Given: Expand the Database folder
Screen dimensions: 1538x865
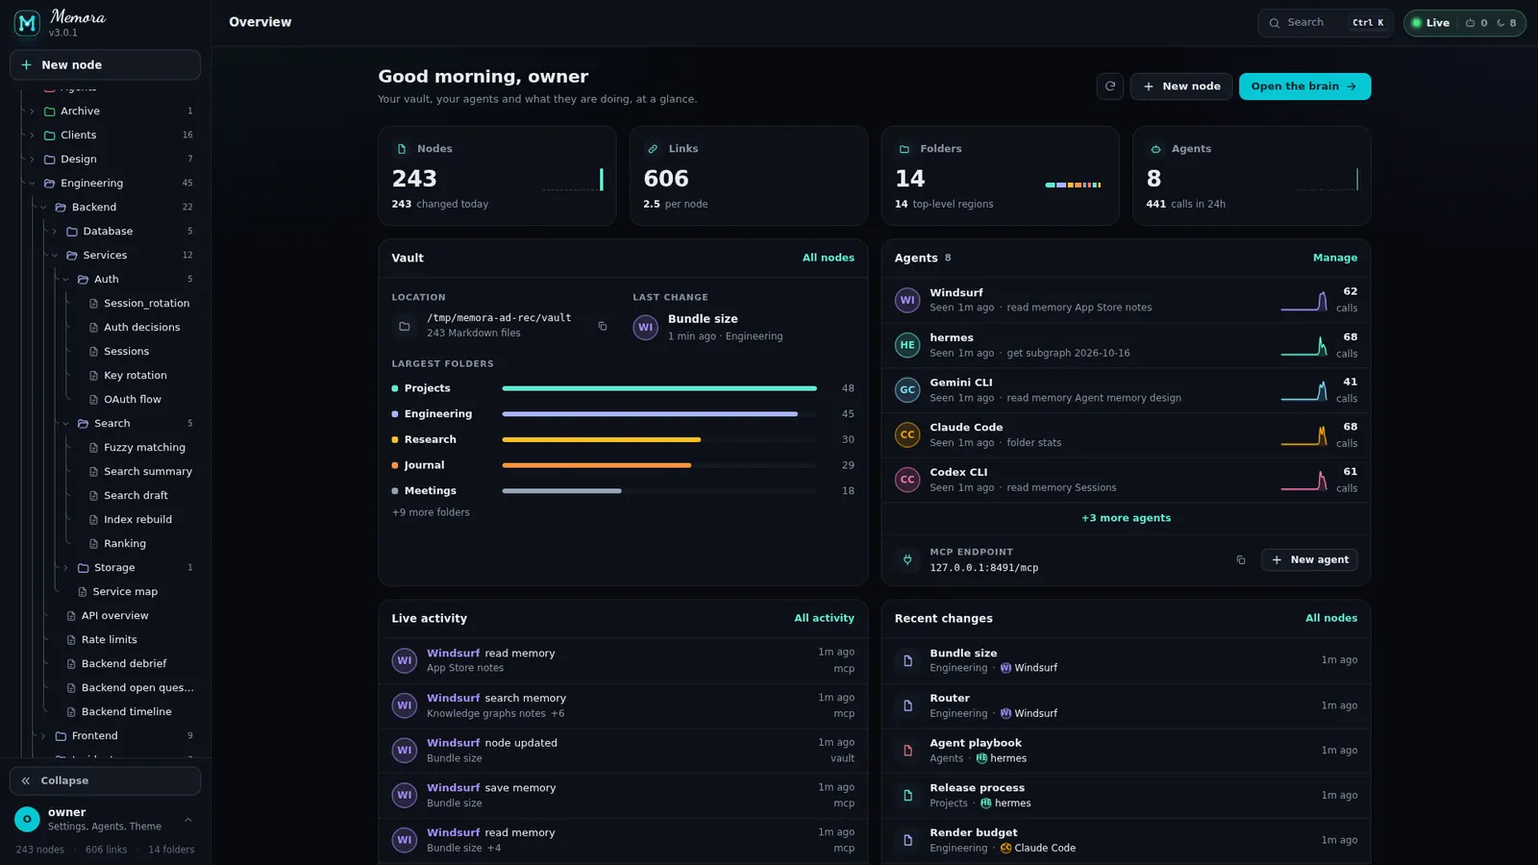Looking at the screenshot, I should click(54, 232).
